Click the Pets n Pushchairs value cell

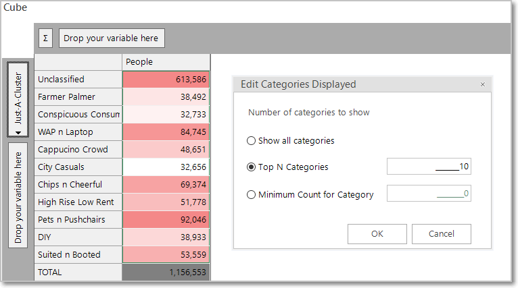[166, 220]
